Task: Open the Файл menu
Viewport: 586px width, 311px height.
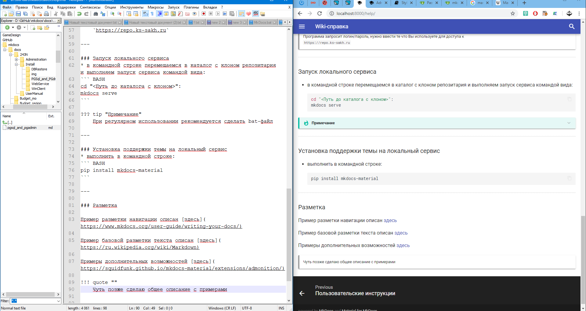Action: 7,7
